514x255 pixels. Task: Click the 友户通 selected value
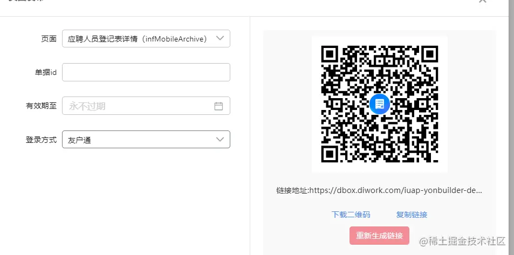[79, 140]
